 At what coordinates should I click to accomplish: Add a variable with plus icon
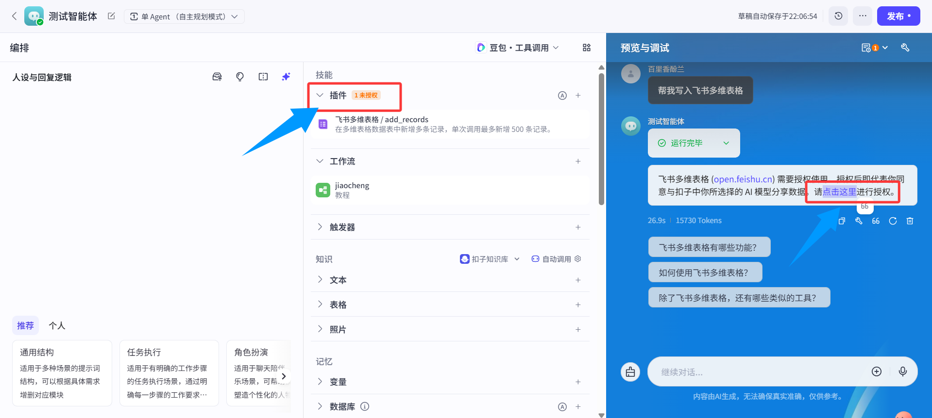point(578,382)
